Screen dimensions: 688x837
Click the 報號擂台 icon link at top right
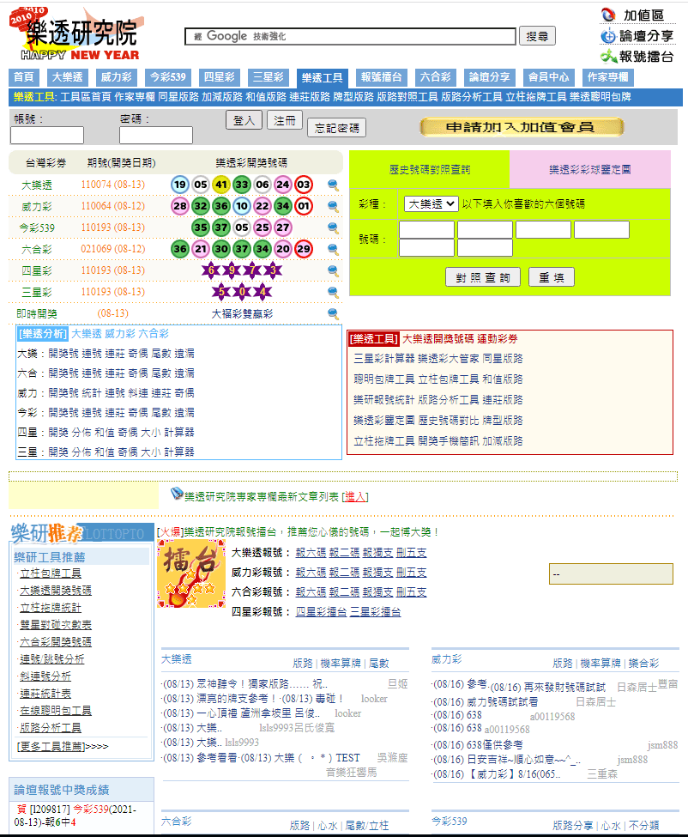[x=637, y=56]
